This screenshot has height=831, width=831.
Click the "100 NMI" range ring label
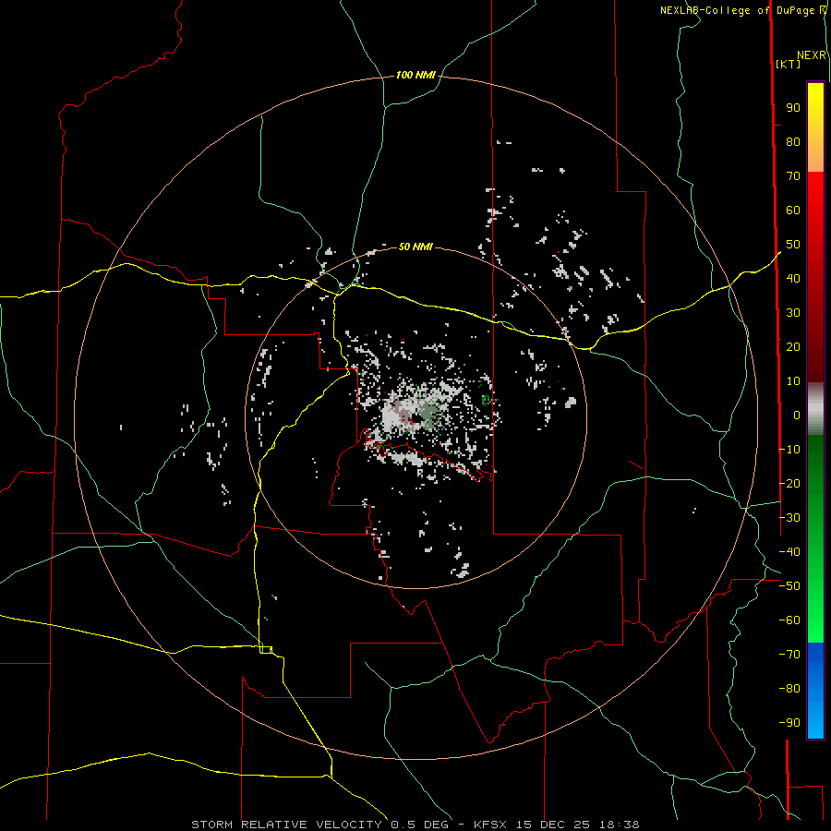click(x=415, y=76)
